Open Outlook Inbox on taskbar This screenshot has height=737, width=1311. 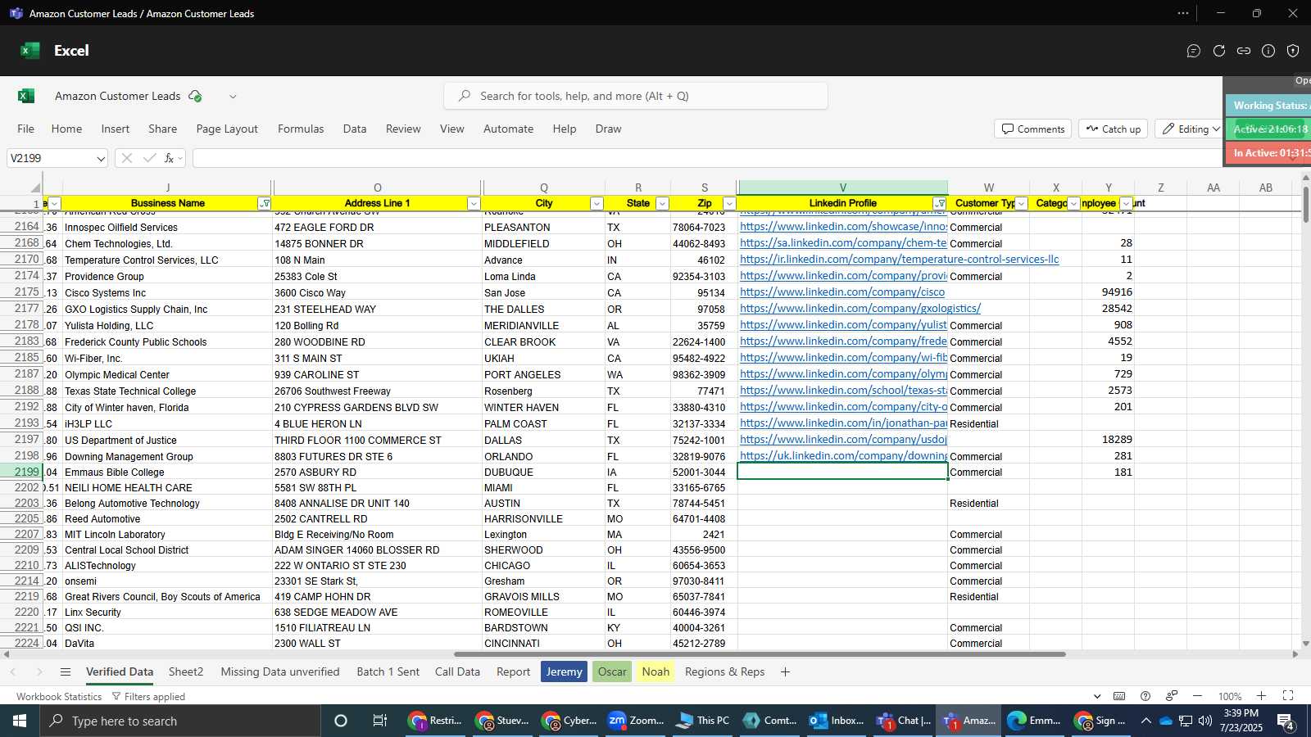(x=836, y=721)
